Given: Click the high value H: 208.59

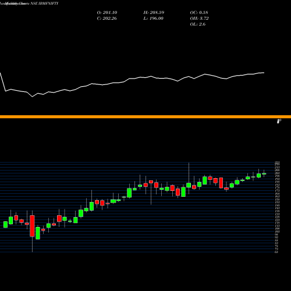Looking at the screenshot, I should [154, 12].
